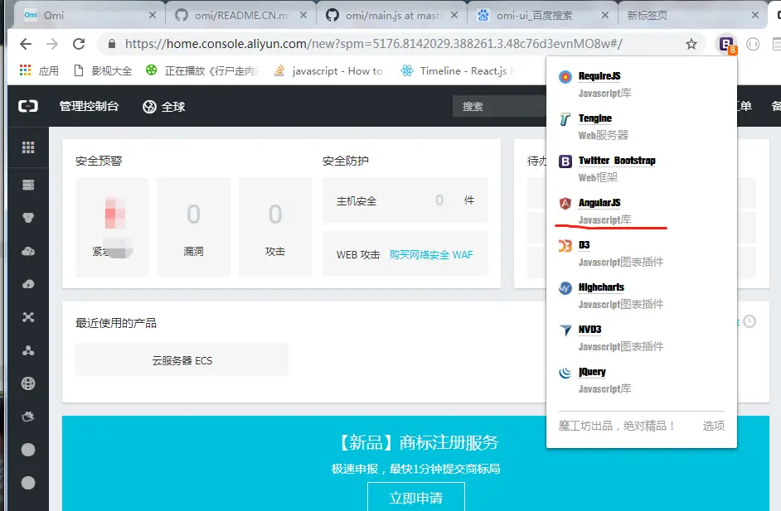Click the browser forward arrow
This screenshot has width=781, height=511.
(52, 44)
